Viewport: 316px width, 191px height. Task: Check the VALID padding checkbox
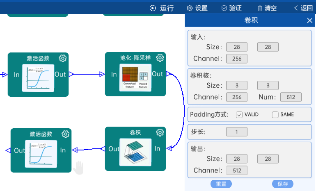point(239,115)
